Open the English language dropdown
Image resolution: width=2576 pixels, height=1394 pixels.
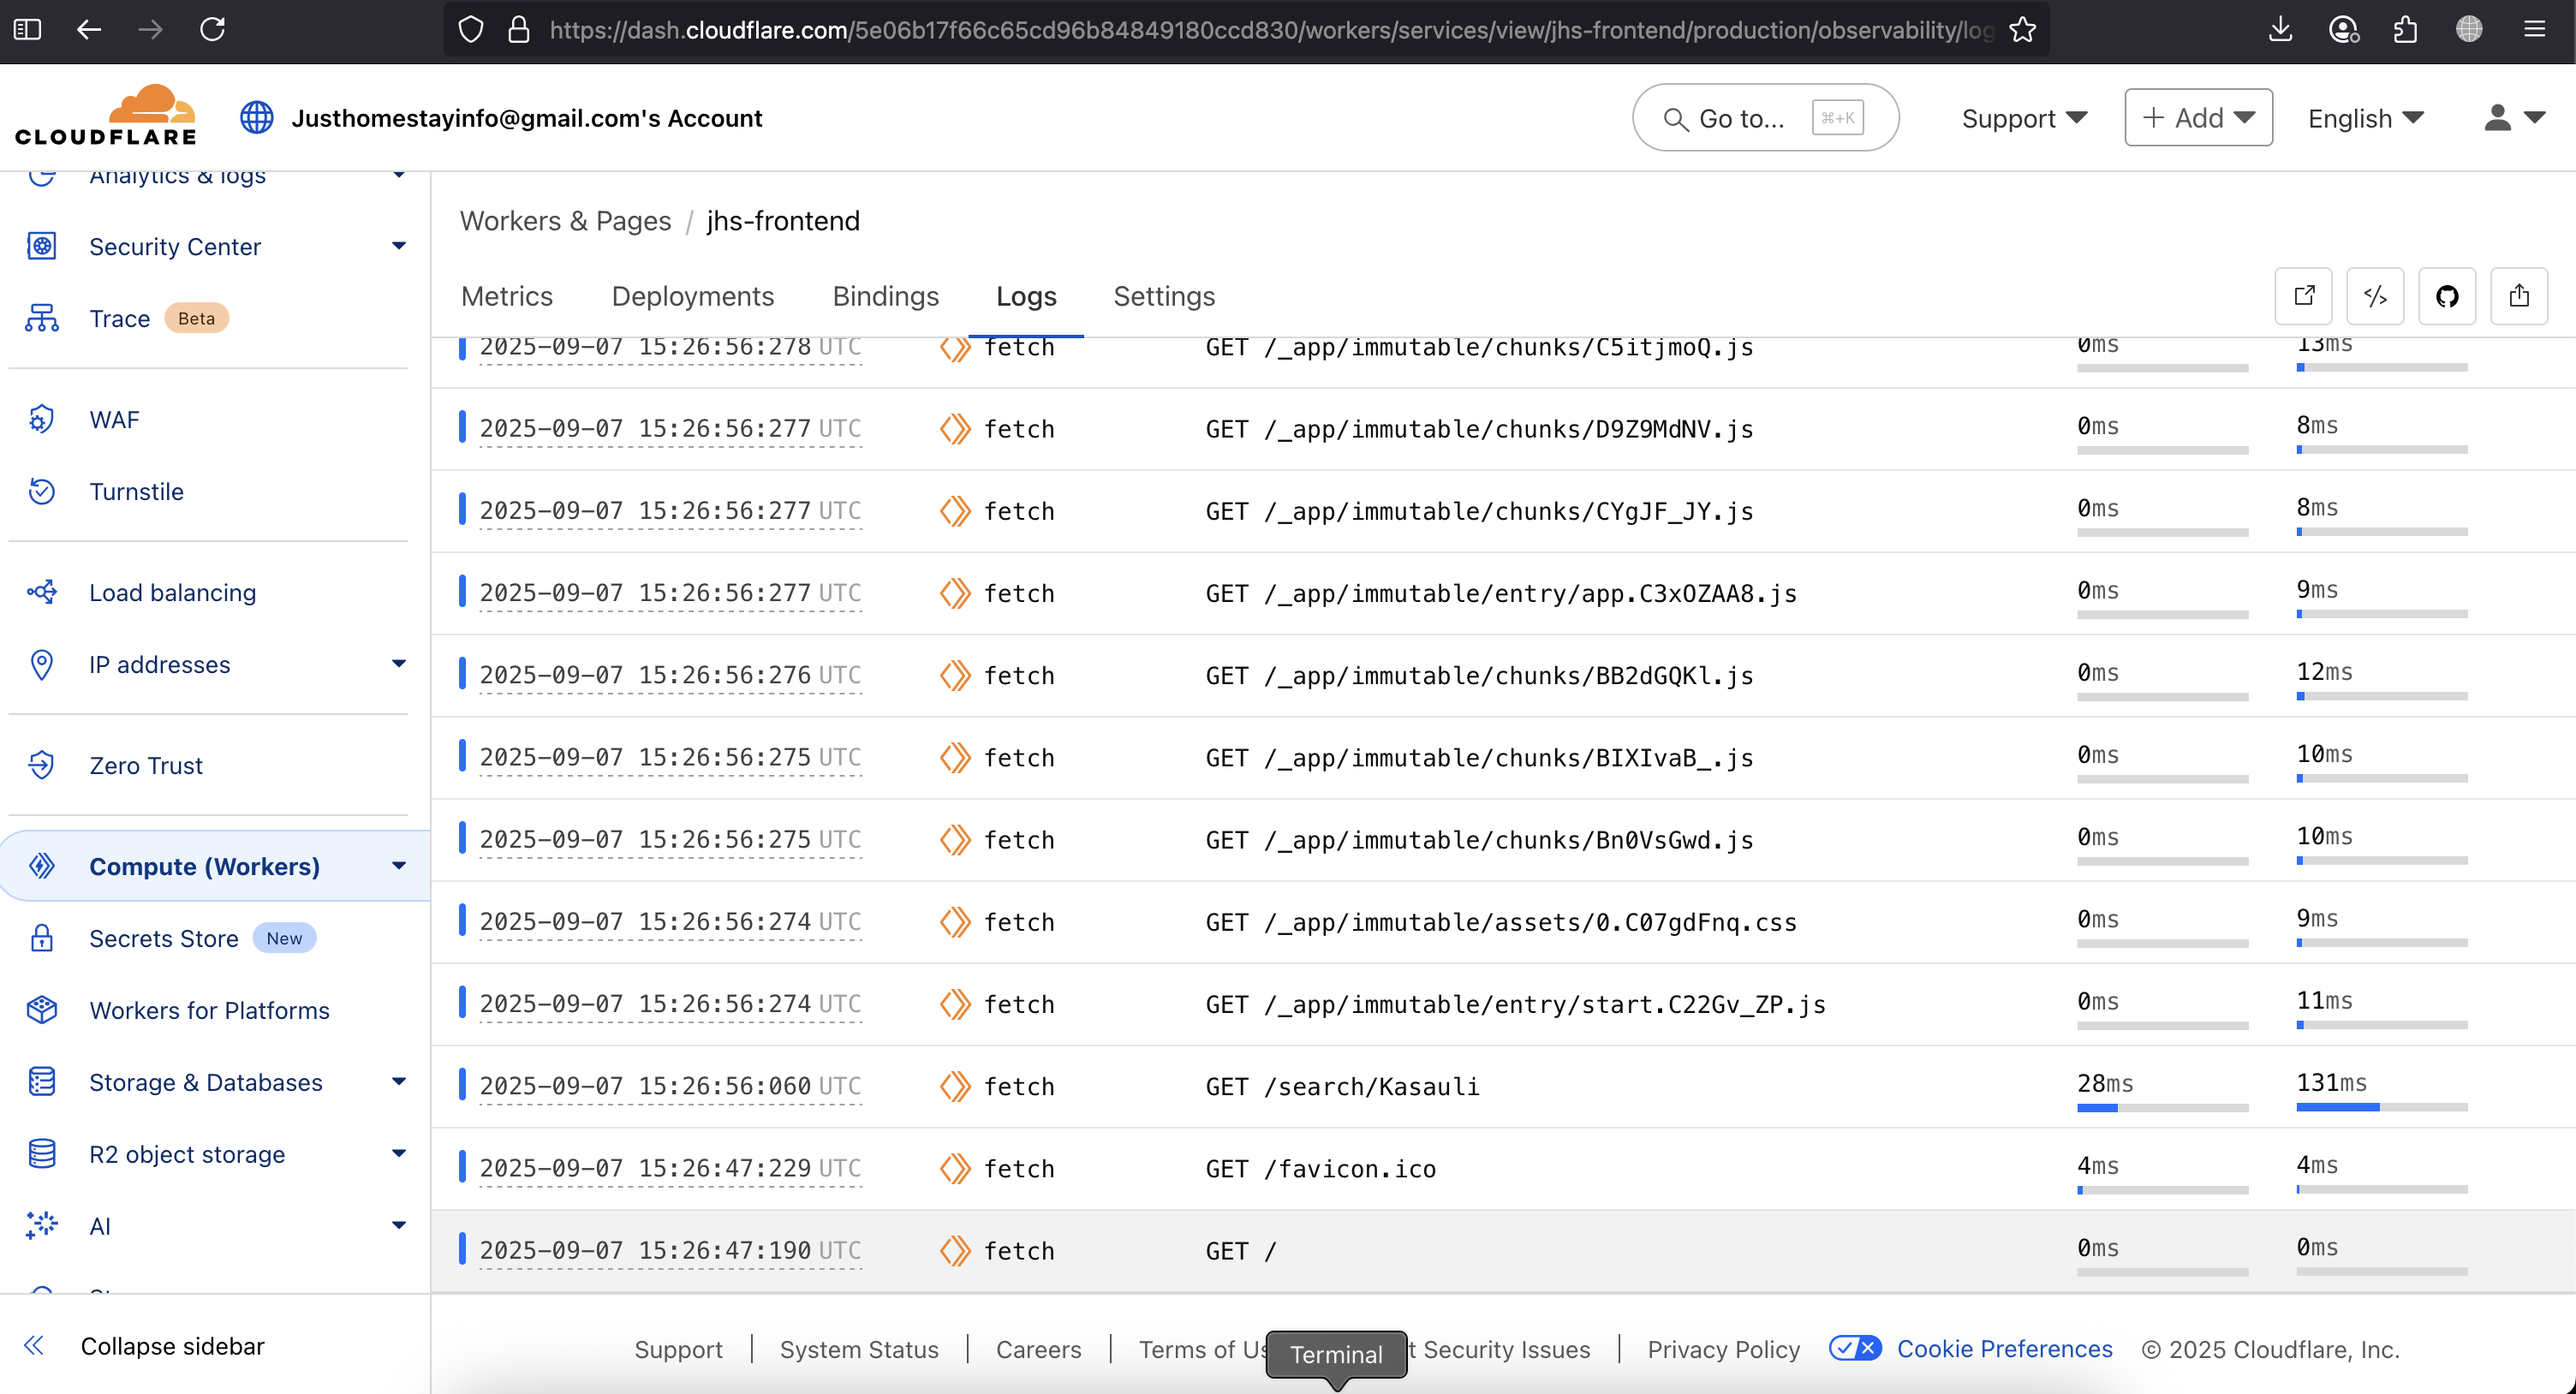pyautogui.click(x=2365, y=118)
